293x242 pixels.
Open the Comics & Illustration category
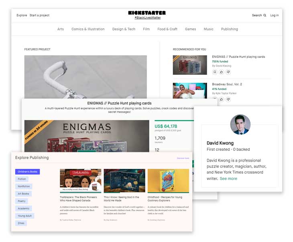pyautogui.click(x=88, y=29)
